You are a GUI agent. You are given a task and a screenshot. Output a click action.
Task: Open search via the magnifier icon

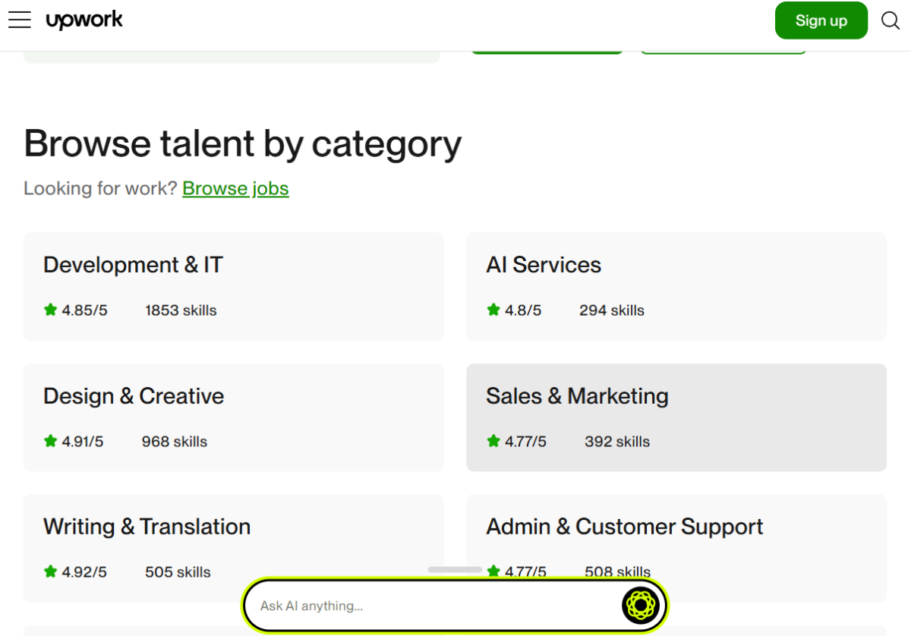(889, 20)
